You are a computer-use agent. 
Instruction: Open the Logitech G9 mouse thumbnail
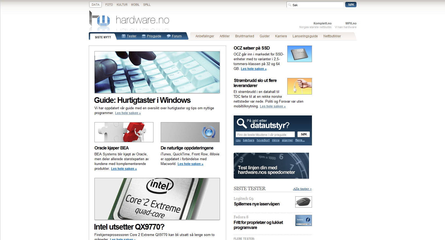point(304,202)
